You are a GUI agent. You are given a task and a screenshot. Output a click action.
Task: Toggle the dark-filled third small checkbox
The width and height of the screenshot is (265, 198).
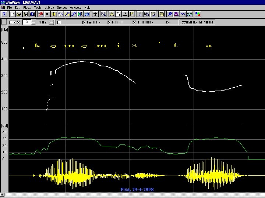(x=18, y=22)
